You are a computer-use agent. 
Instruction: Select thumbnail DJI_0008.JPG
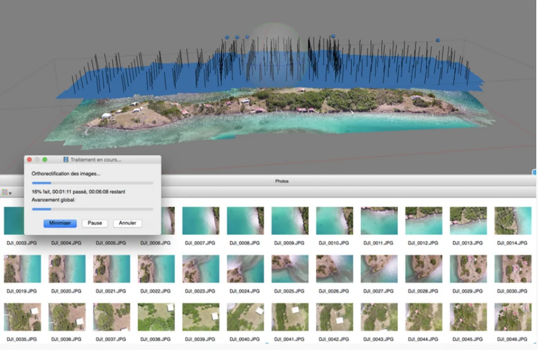[x=245, y=220]
